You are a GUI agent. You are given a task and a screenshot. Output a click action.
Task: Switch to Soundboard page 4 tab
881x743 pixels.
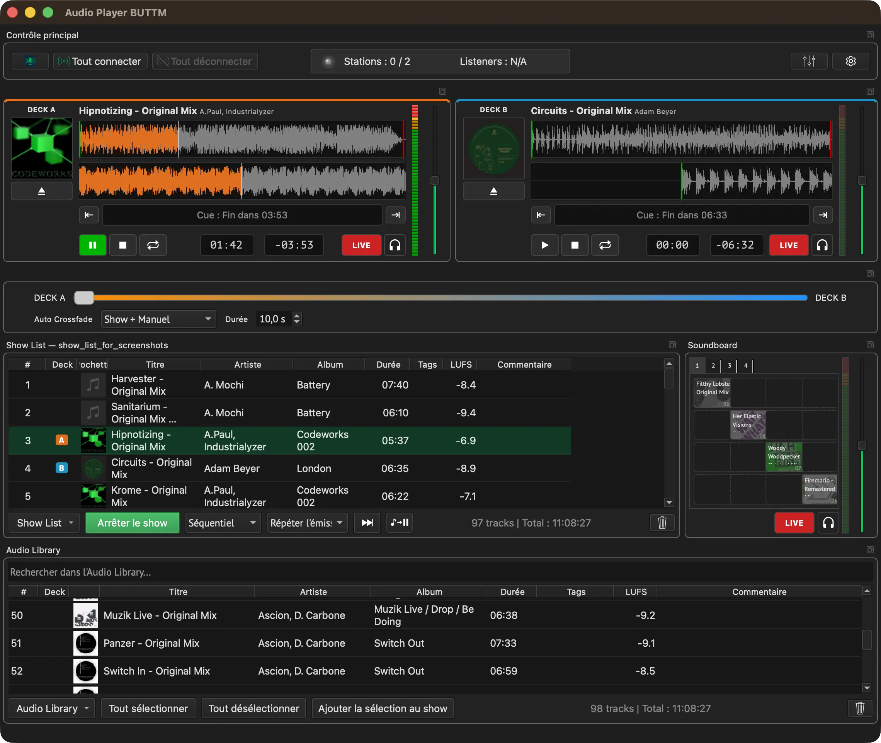point(745,366)
